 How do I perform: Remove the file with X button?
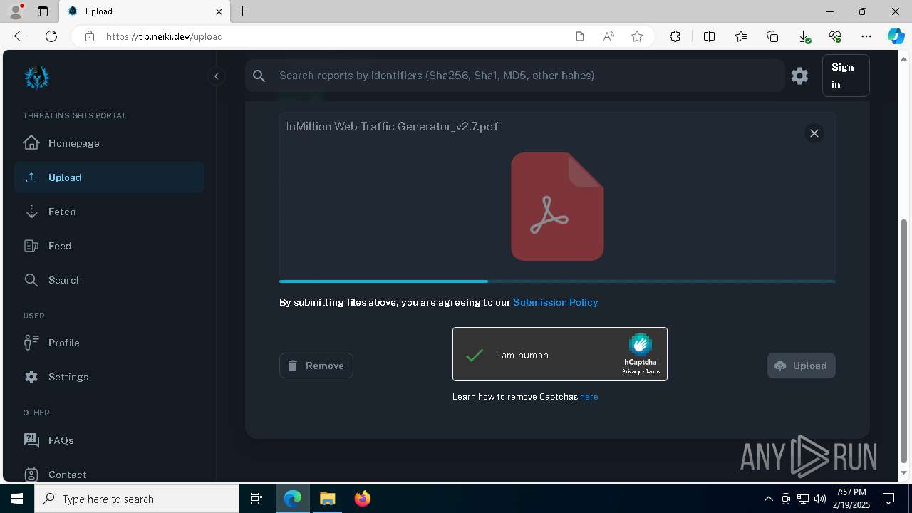814,133
